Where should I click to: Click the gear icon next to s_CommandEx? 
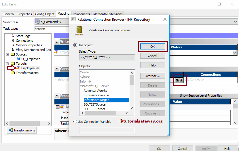pyautogui.click(x=38, y=22)
